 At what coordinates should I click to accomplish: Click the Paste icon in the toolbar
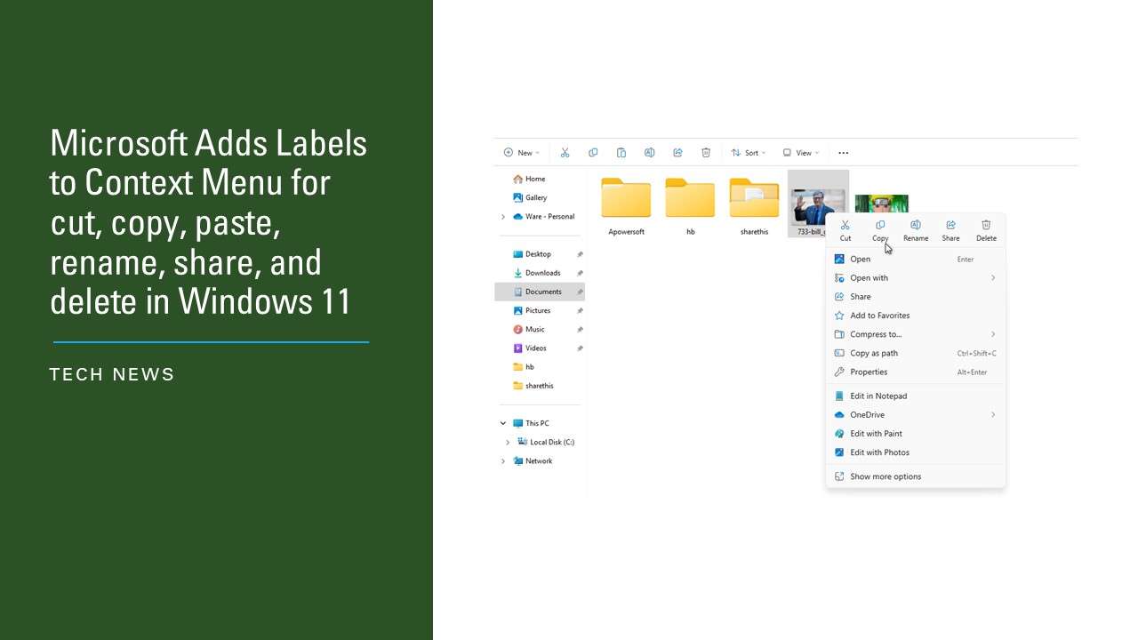[621, 152]
